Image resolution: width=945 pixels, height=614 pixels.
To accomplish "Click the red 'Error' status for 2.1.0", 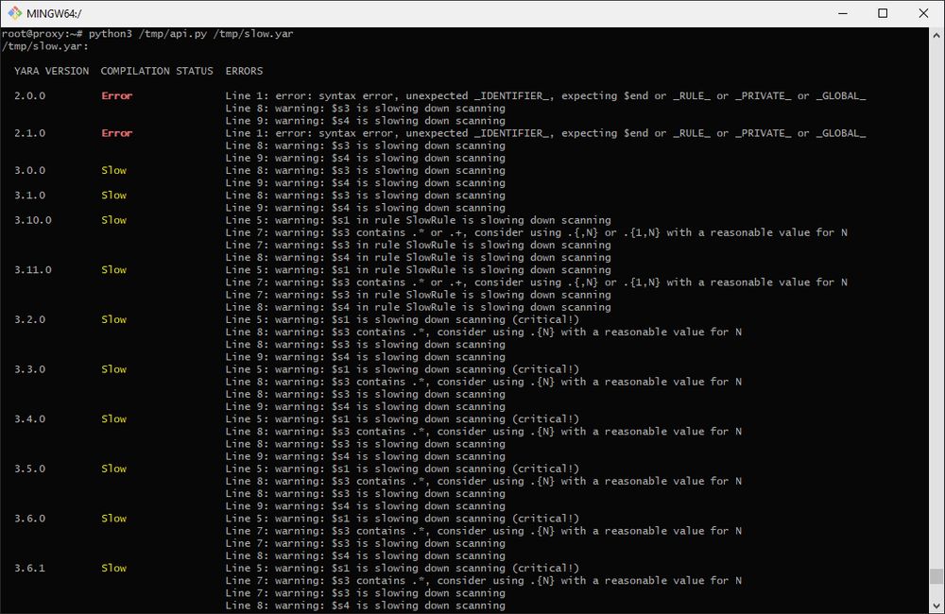I will (117, 133).
